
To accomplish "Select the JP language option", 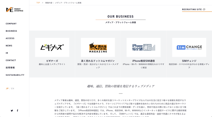I will (x=7, y=88).
